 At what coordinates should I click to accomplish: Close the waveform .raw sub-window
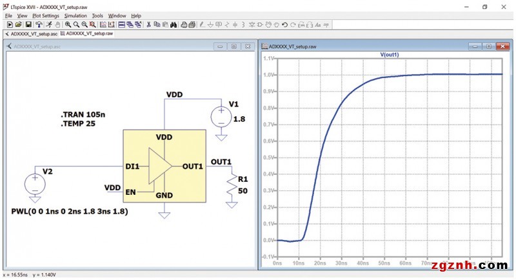pyautogui.click(x=502, y=46)
